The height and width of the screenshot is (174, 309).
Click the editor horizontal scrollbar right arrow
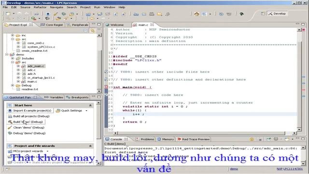[x=294, y=133]
